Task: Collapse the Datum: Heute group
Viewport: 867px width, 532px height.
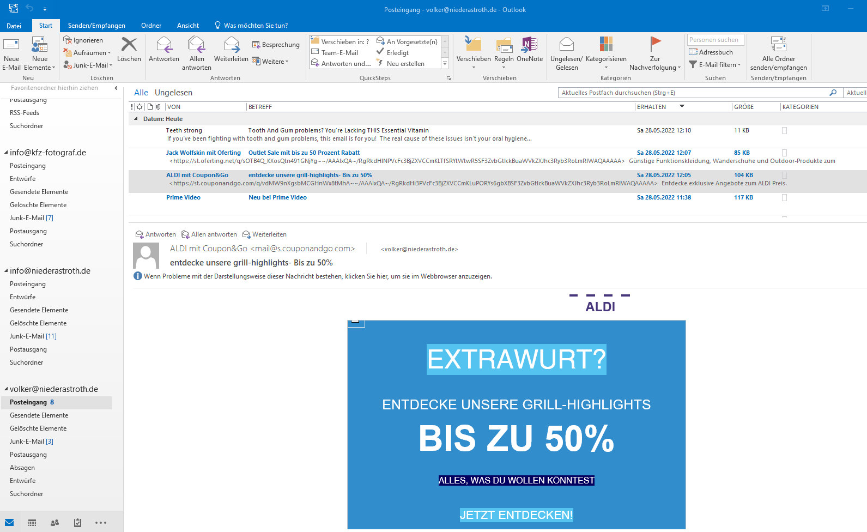Action: pyautogui.click(x=136, y=119)
